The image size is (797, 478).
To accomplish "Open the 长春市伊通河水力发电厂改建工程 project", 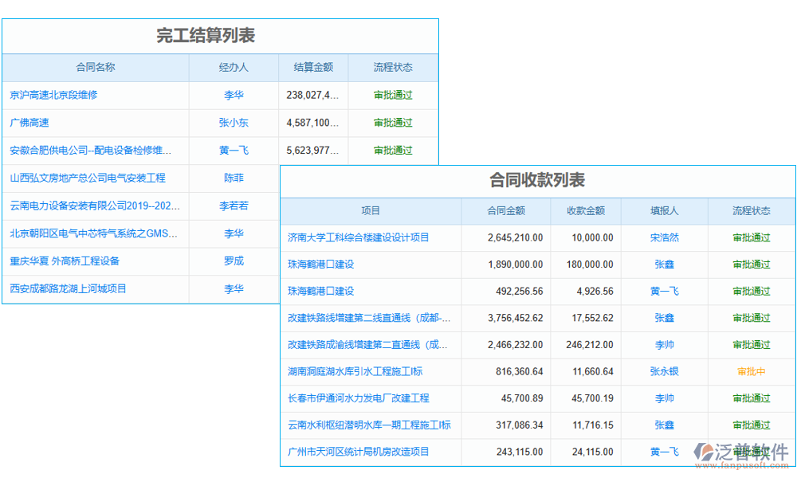I will 360,398.
